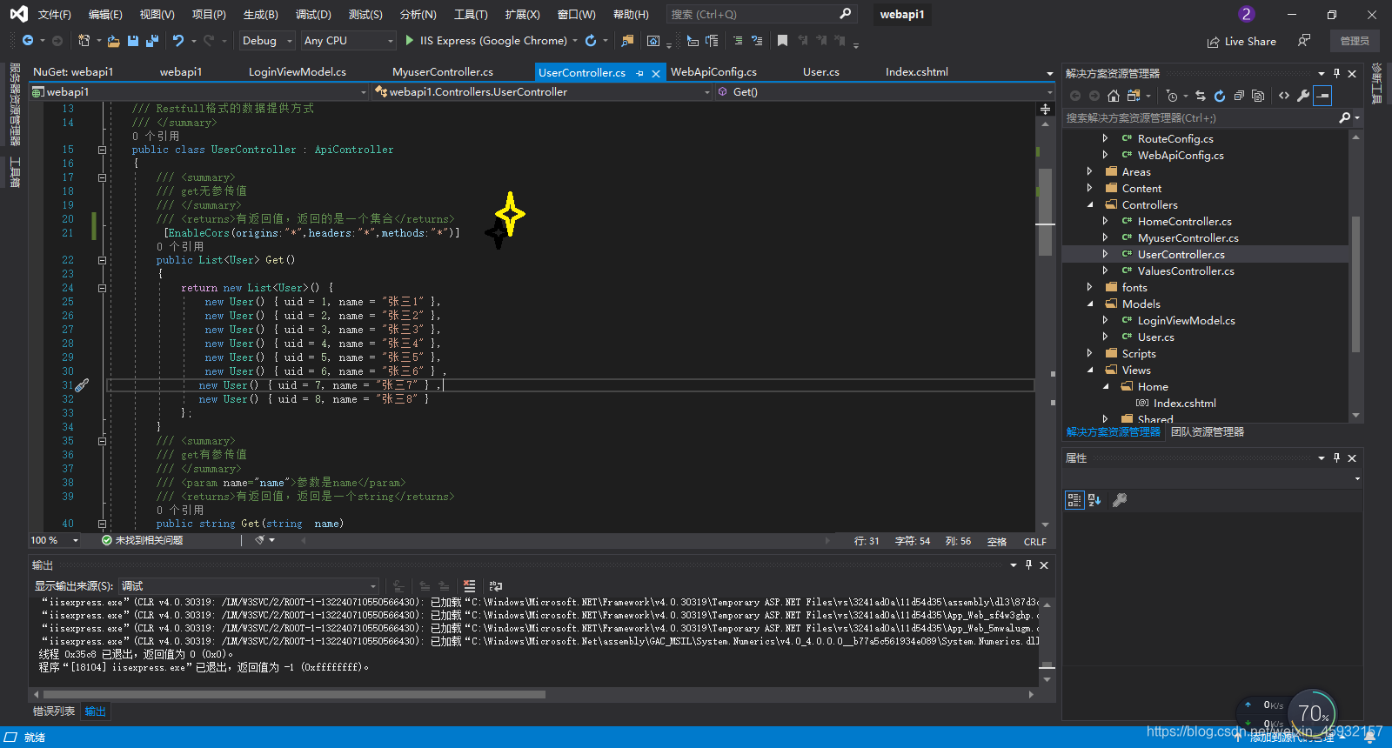
Task: Click the browser refresh icon in toolbar
Action: pyautogui.click(x=591, y=41)
